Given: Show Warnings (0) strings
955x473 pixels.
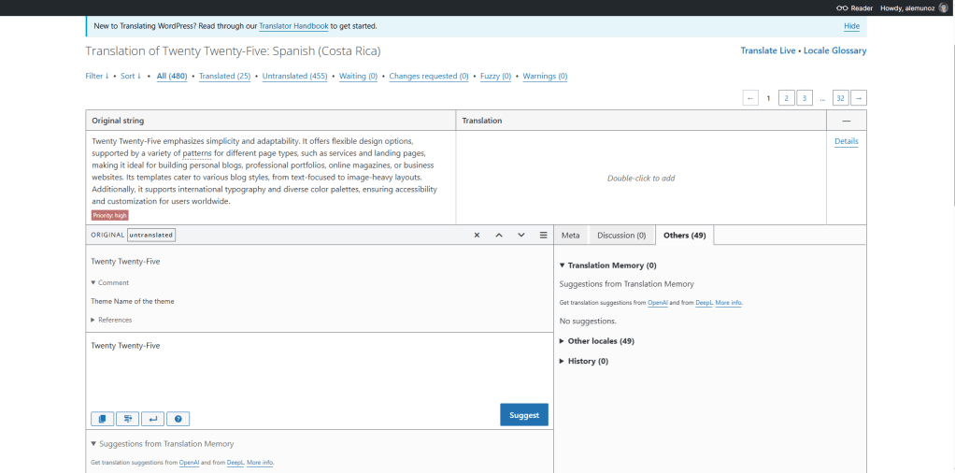Looking at the screenshot, I should click(x=545, y=77).
